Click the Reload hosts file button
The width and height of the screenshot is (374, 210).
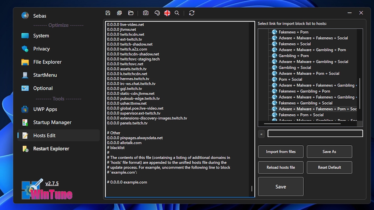[x=281, y=167]
